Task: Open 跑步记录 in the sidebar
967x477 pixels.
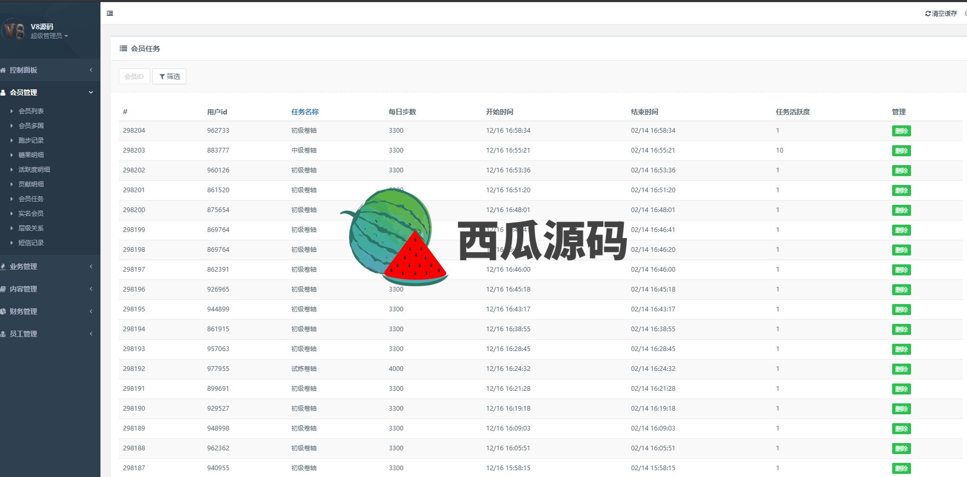Action: [31, 141]
